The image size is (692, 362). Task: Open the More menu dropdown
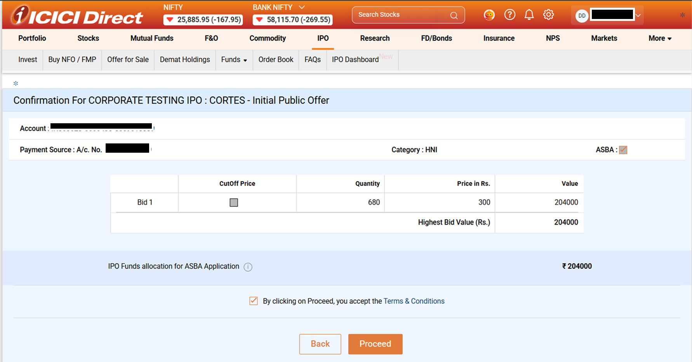click(x=659, y=38)
